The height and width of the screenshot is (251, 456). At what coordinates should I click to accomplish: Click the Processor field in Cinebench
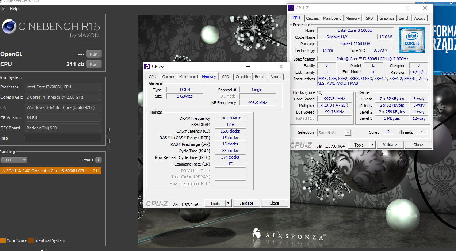63,87
